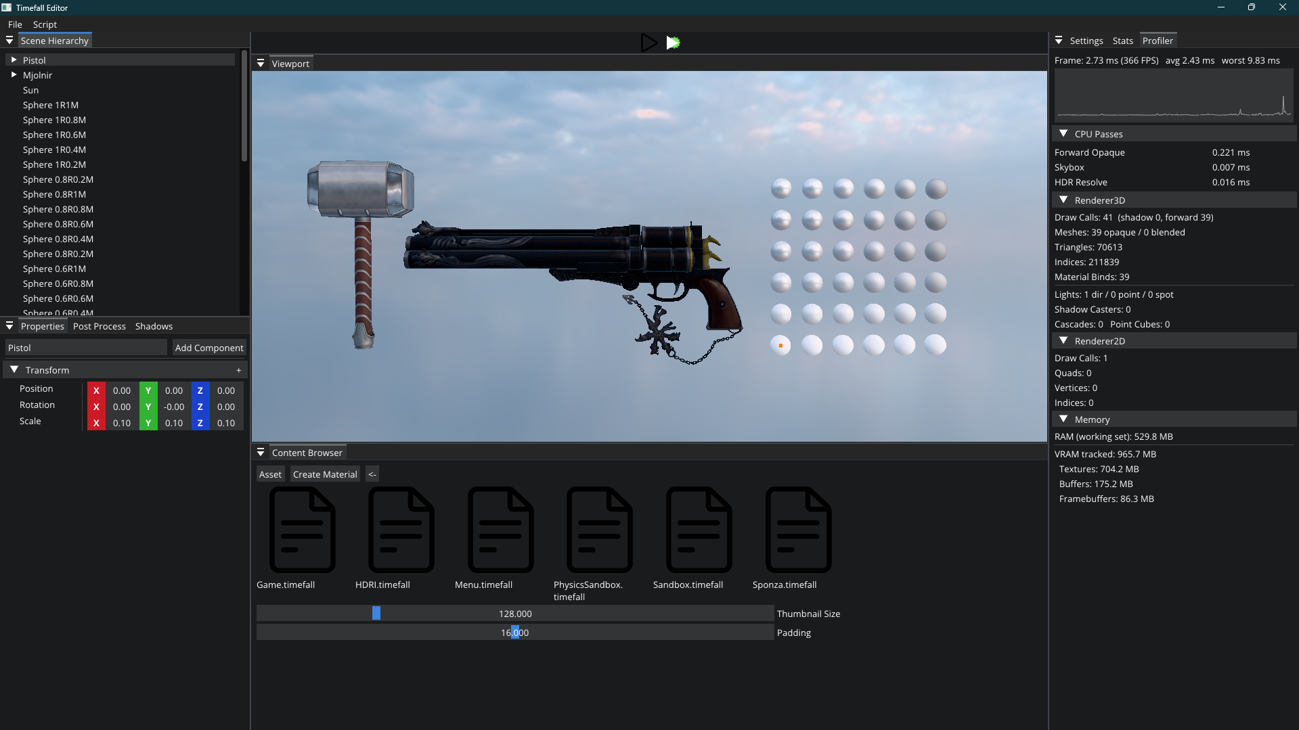Expand the Mjolnir tree node
Screen dimensions: 1299x730
coord(14,75)
